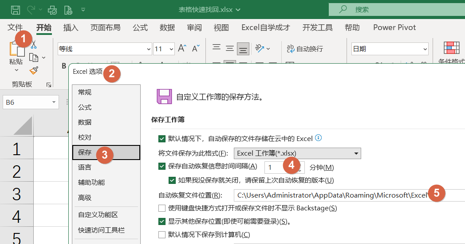Click the Top Align icon
465x244 pixels.
click(x=217, y=48)
